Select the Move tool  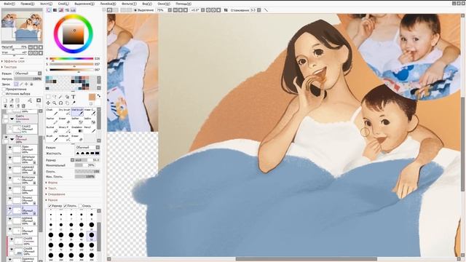(48, 103)
